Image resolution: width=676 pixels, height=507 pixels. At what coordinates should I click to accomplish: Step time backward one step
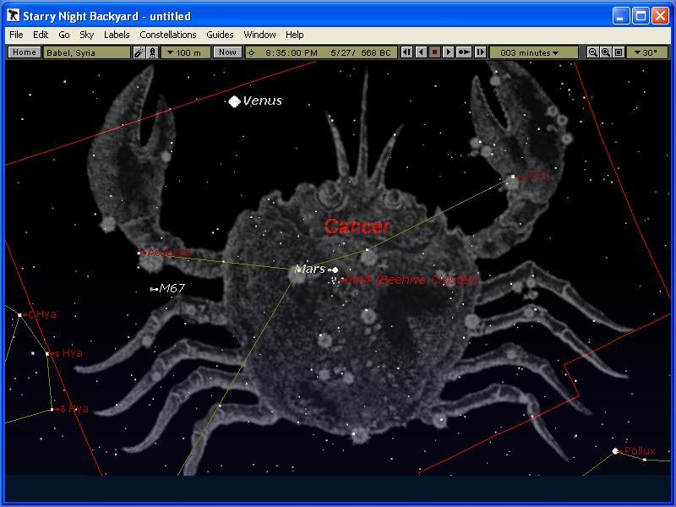pos(406,52)
